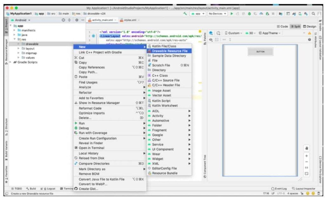Select the layout folder in tree
Image resolution: width=325 pixels, height=200 pixels.
pos(30,49)
